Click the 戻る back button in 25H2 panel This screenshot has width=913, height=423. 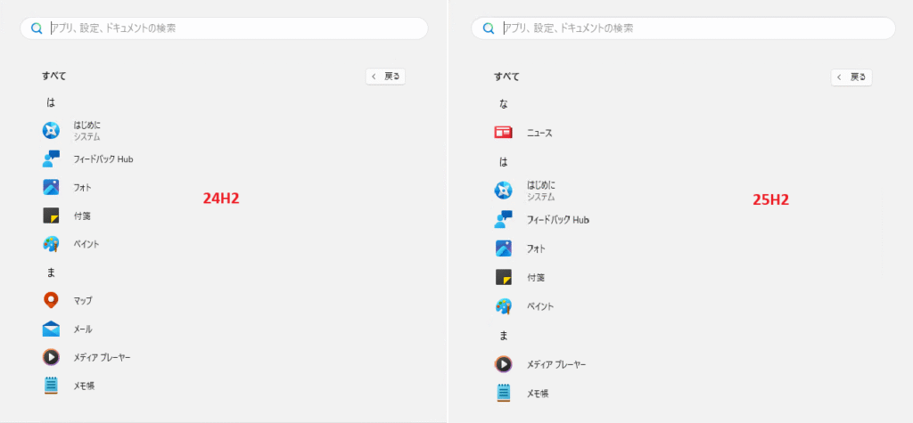(851, 77)
